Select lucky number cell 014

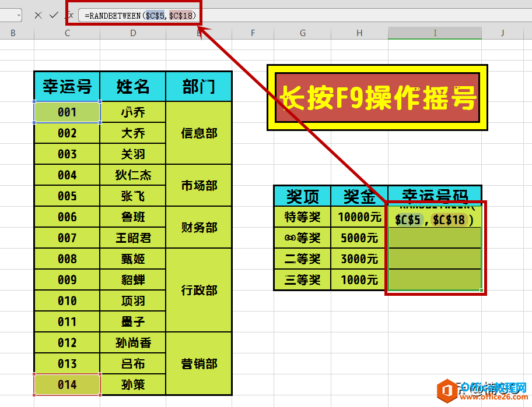tap(67, 385)
